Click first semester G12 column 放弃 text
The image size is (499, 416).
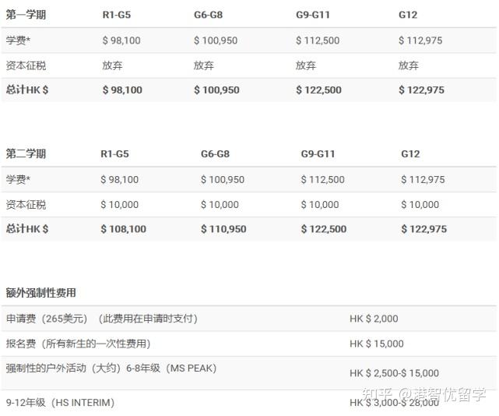tap(409, 65)
